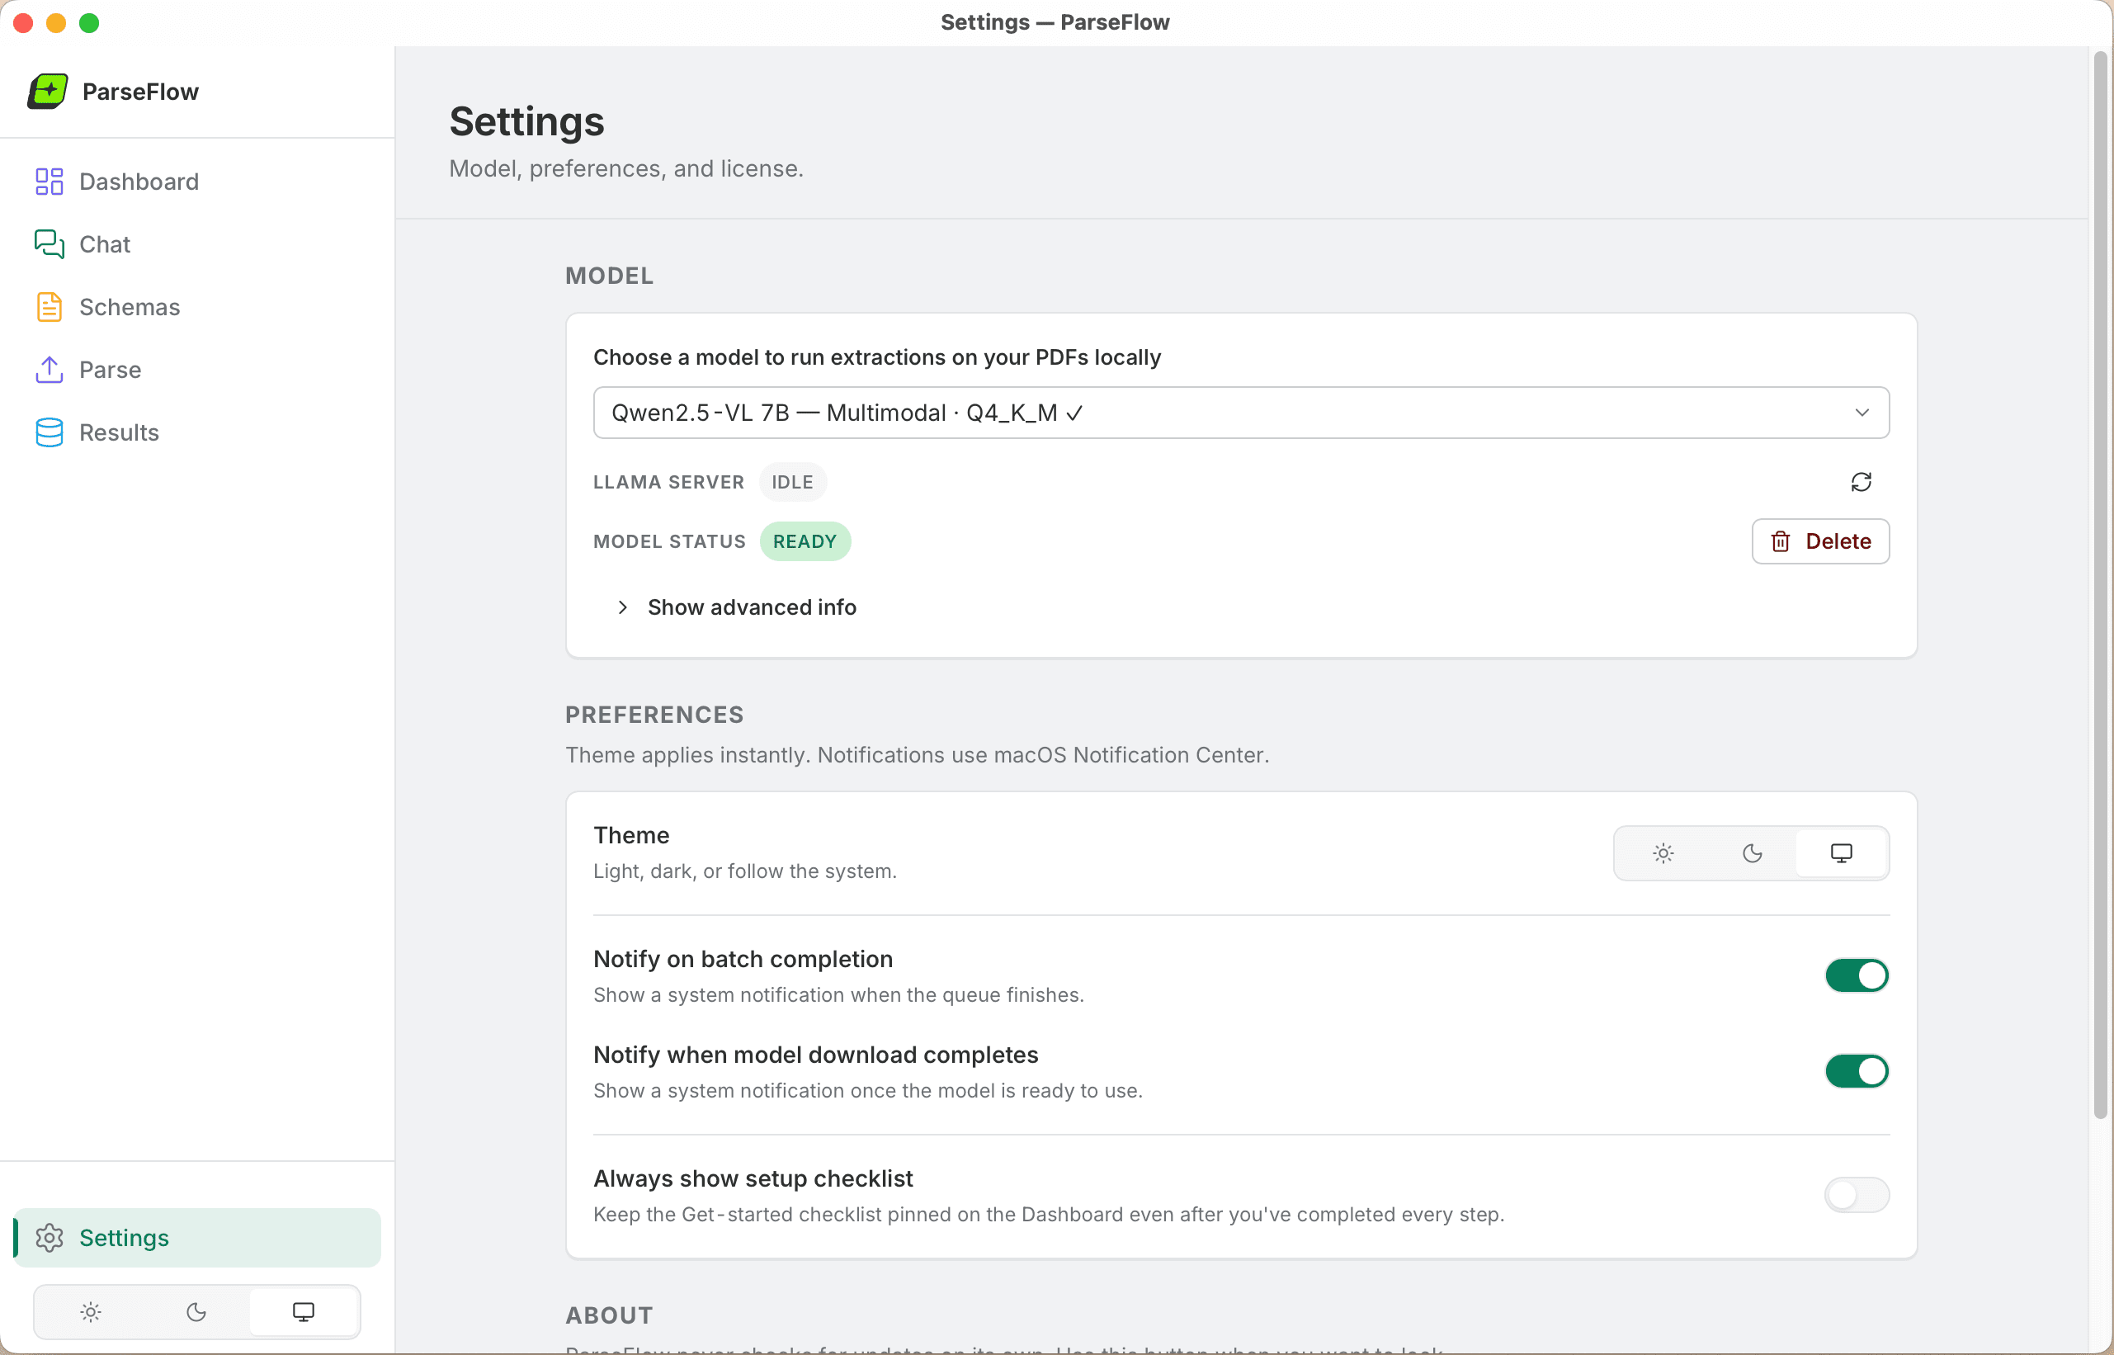Viewport: 2114px width, 1355px height.
Task: Click the READY model status badge
Action: click(x=805, y=541)
